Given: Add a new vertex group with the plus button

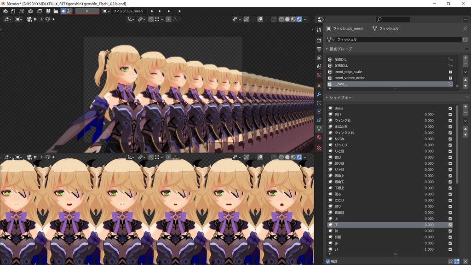Looking at the screenshot, I should pos(465,58).
